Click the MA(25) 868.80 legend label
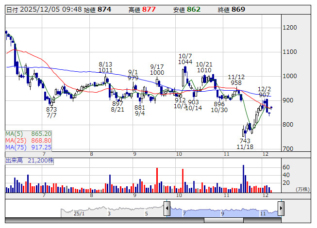Viewport: 317px width, 228px height. click(x=29, y=140)
